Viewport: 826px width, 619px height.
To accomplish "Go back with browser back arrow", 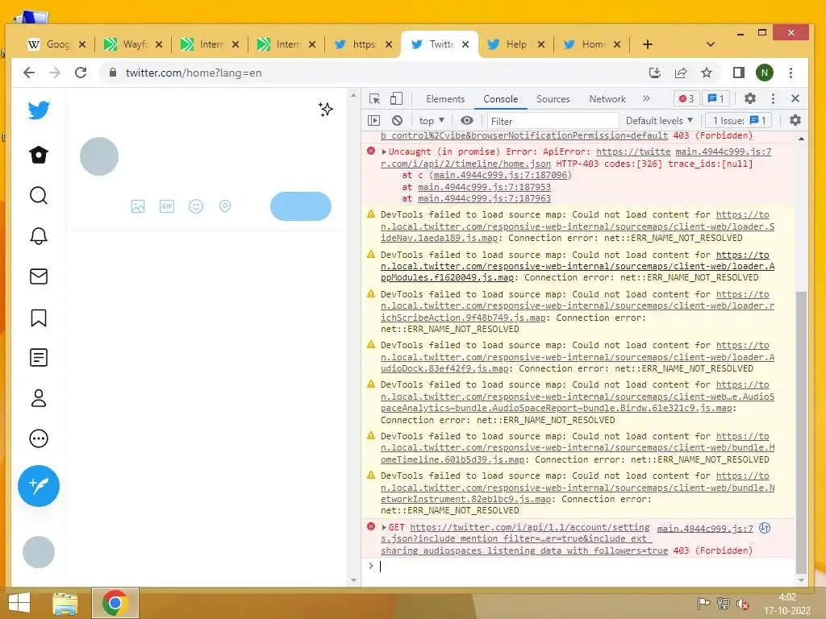I will pyautogui.click(x=30, y=73).
